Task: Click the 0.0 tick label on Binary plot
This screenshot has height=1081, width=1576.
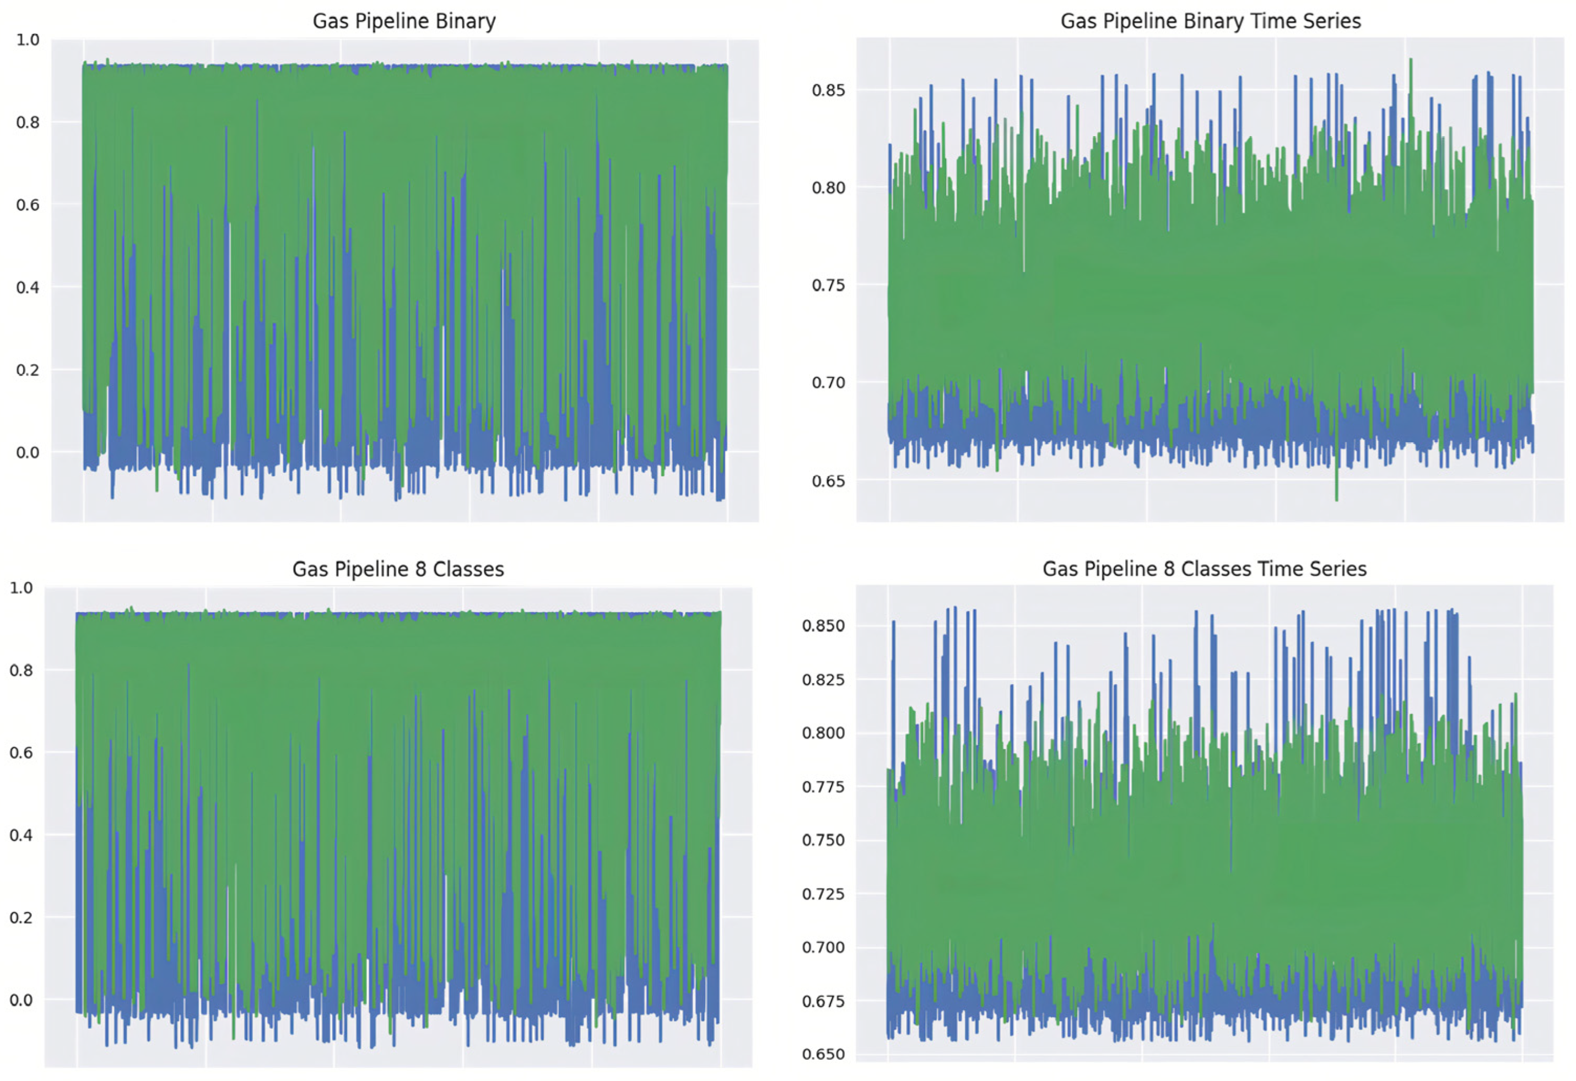Action: (x=28, y=452)
